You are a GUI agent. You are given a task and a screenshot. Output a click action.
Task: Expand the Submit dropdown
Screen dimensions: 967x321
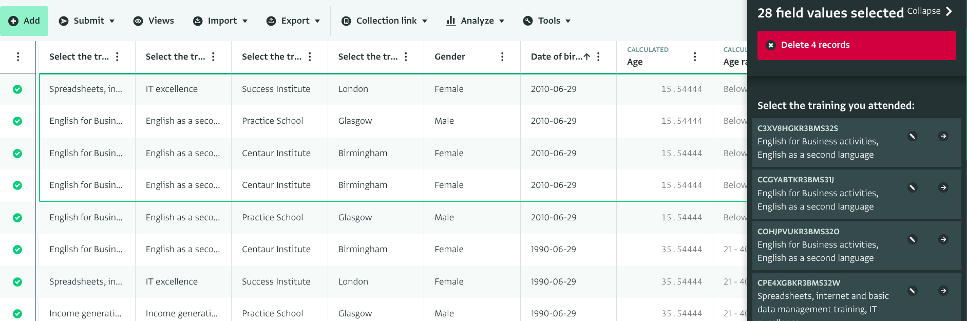tap(86, 21)
